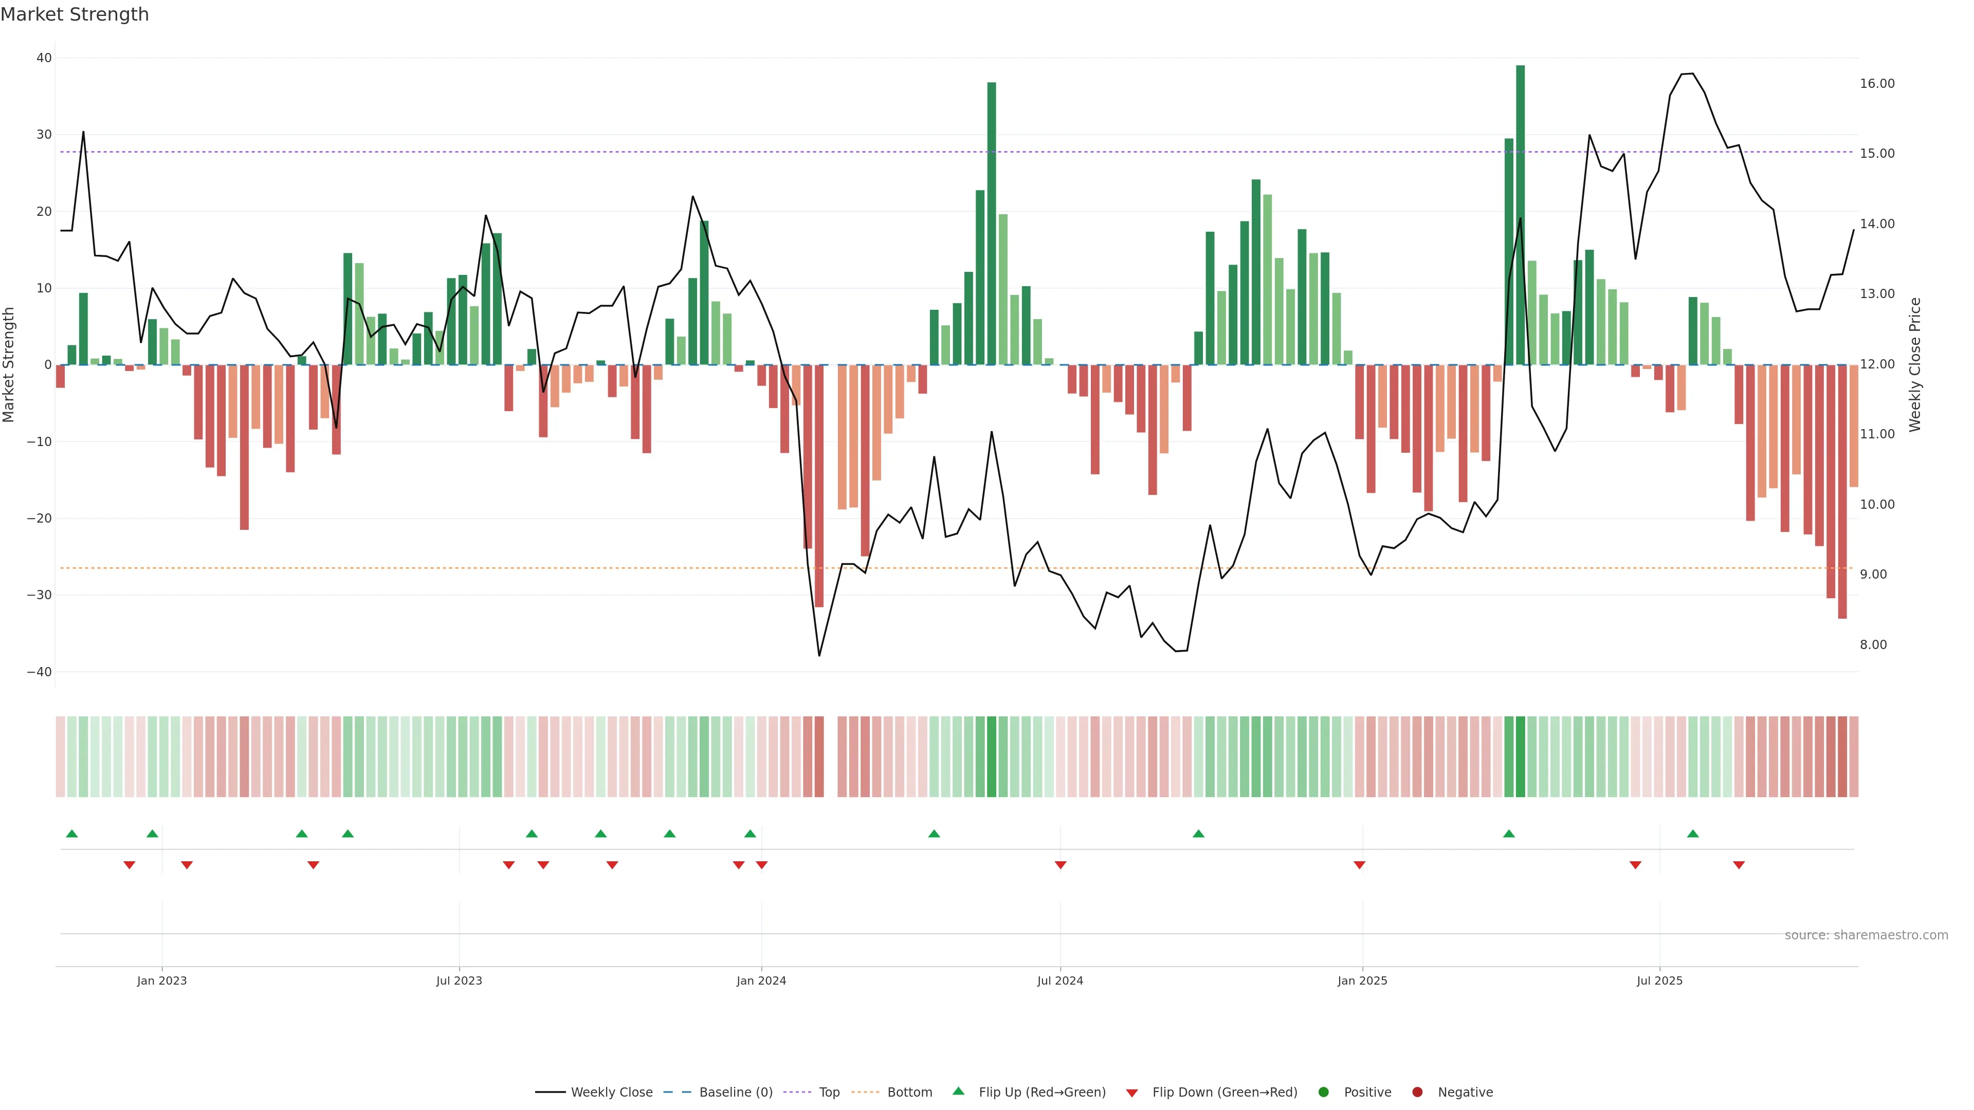Click the last flip-down marker after Jul 2025

tap(1739, 865)
